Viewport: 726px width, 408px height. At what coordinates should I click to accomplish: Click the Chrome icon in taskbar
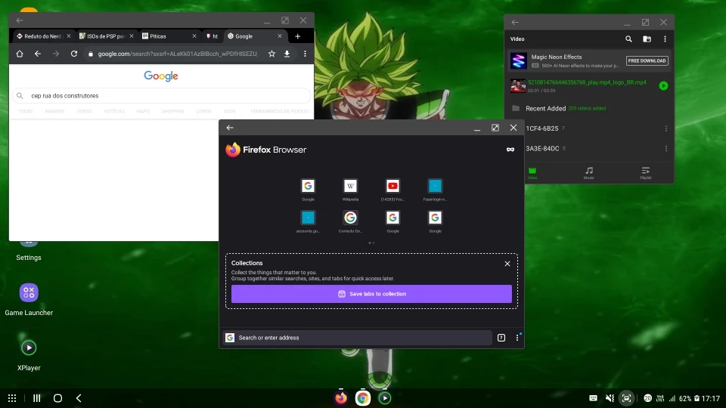click(363, 398)
